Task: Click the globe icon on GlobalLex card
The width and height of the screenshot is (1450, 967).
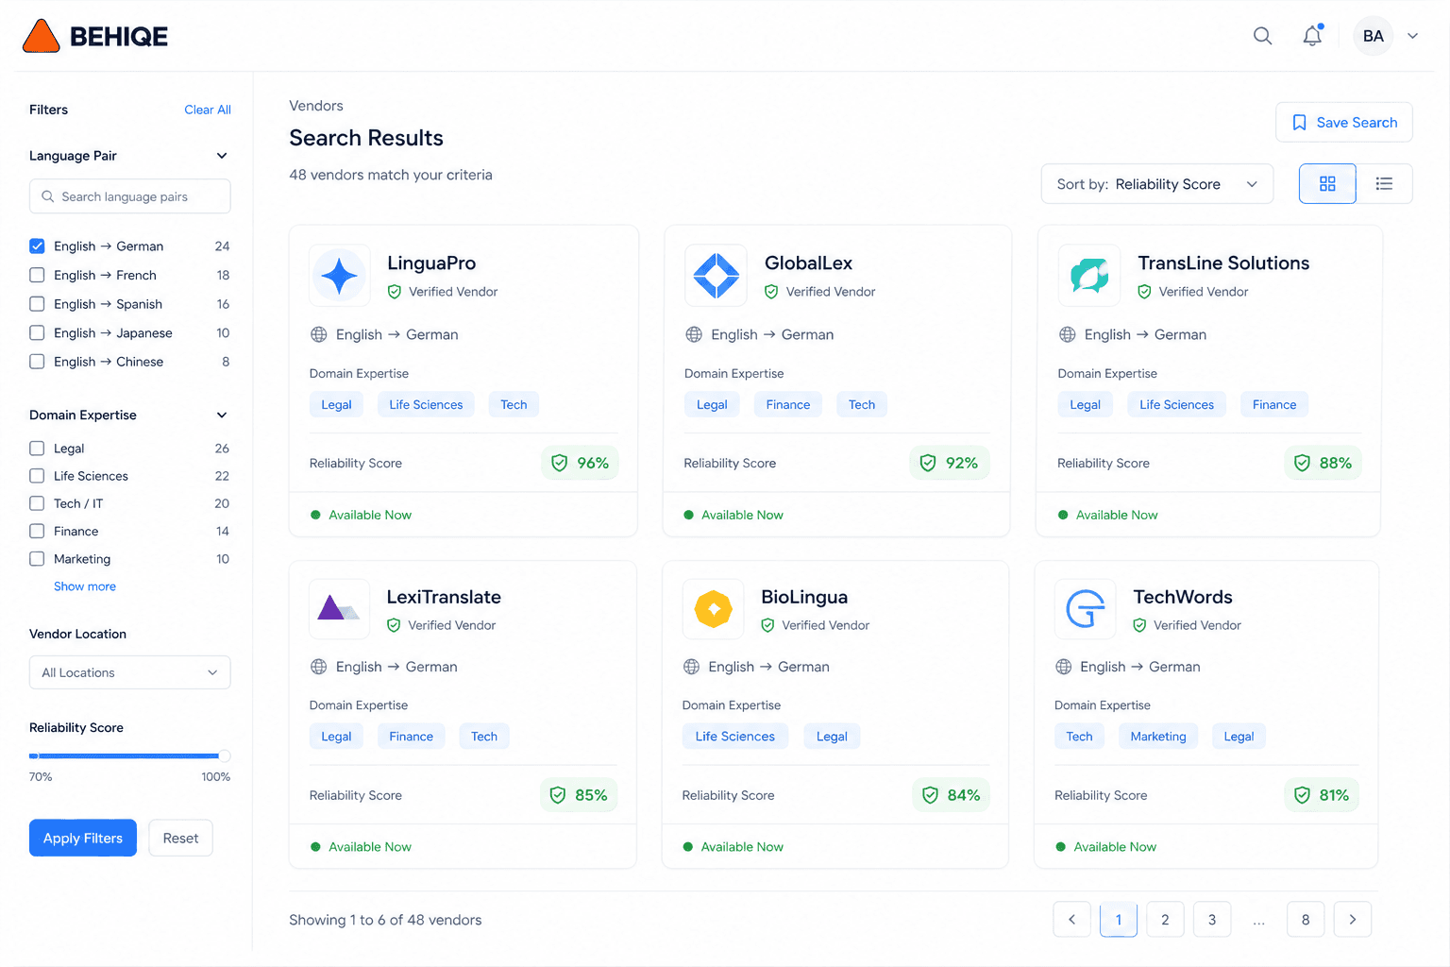Action: coord(694,334)
